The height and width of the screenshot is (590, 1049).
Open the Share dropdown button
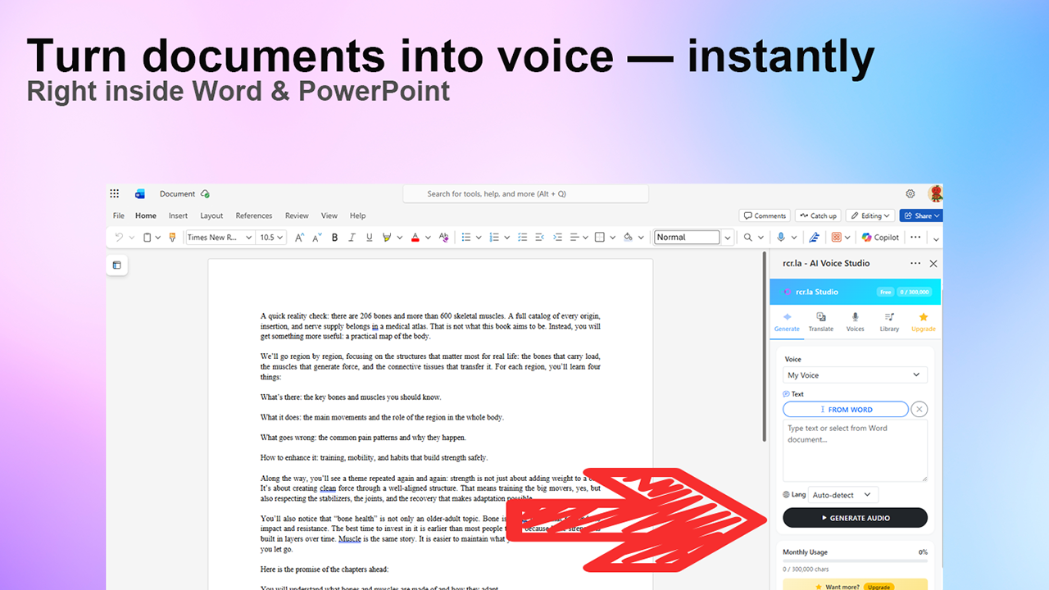[921, 216]
